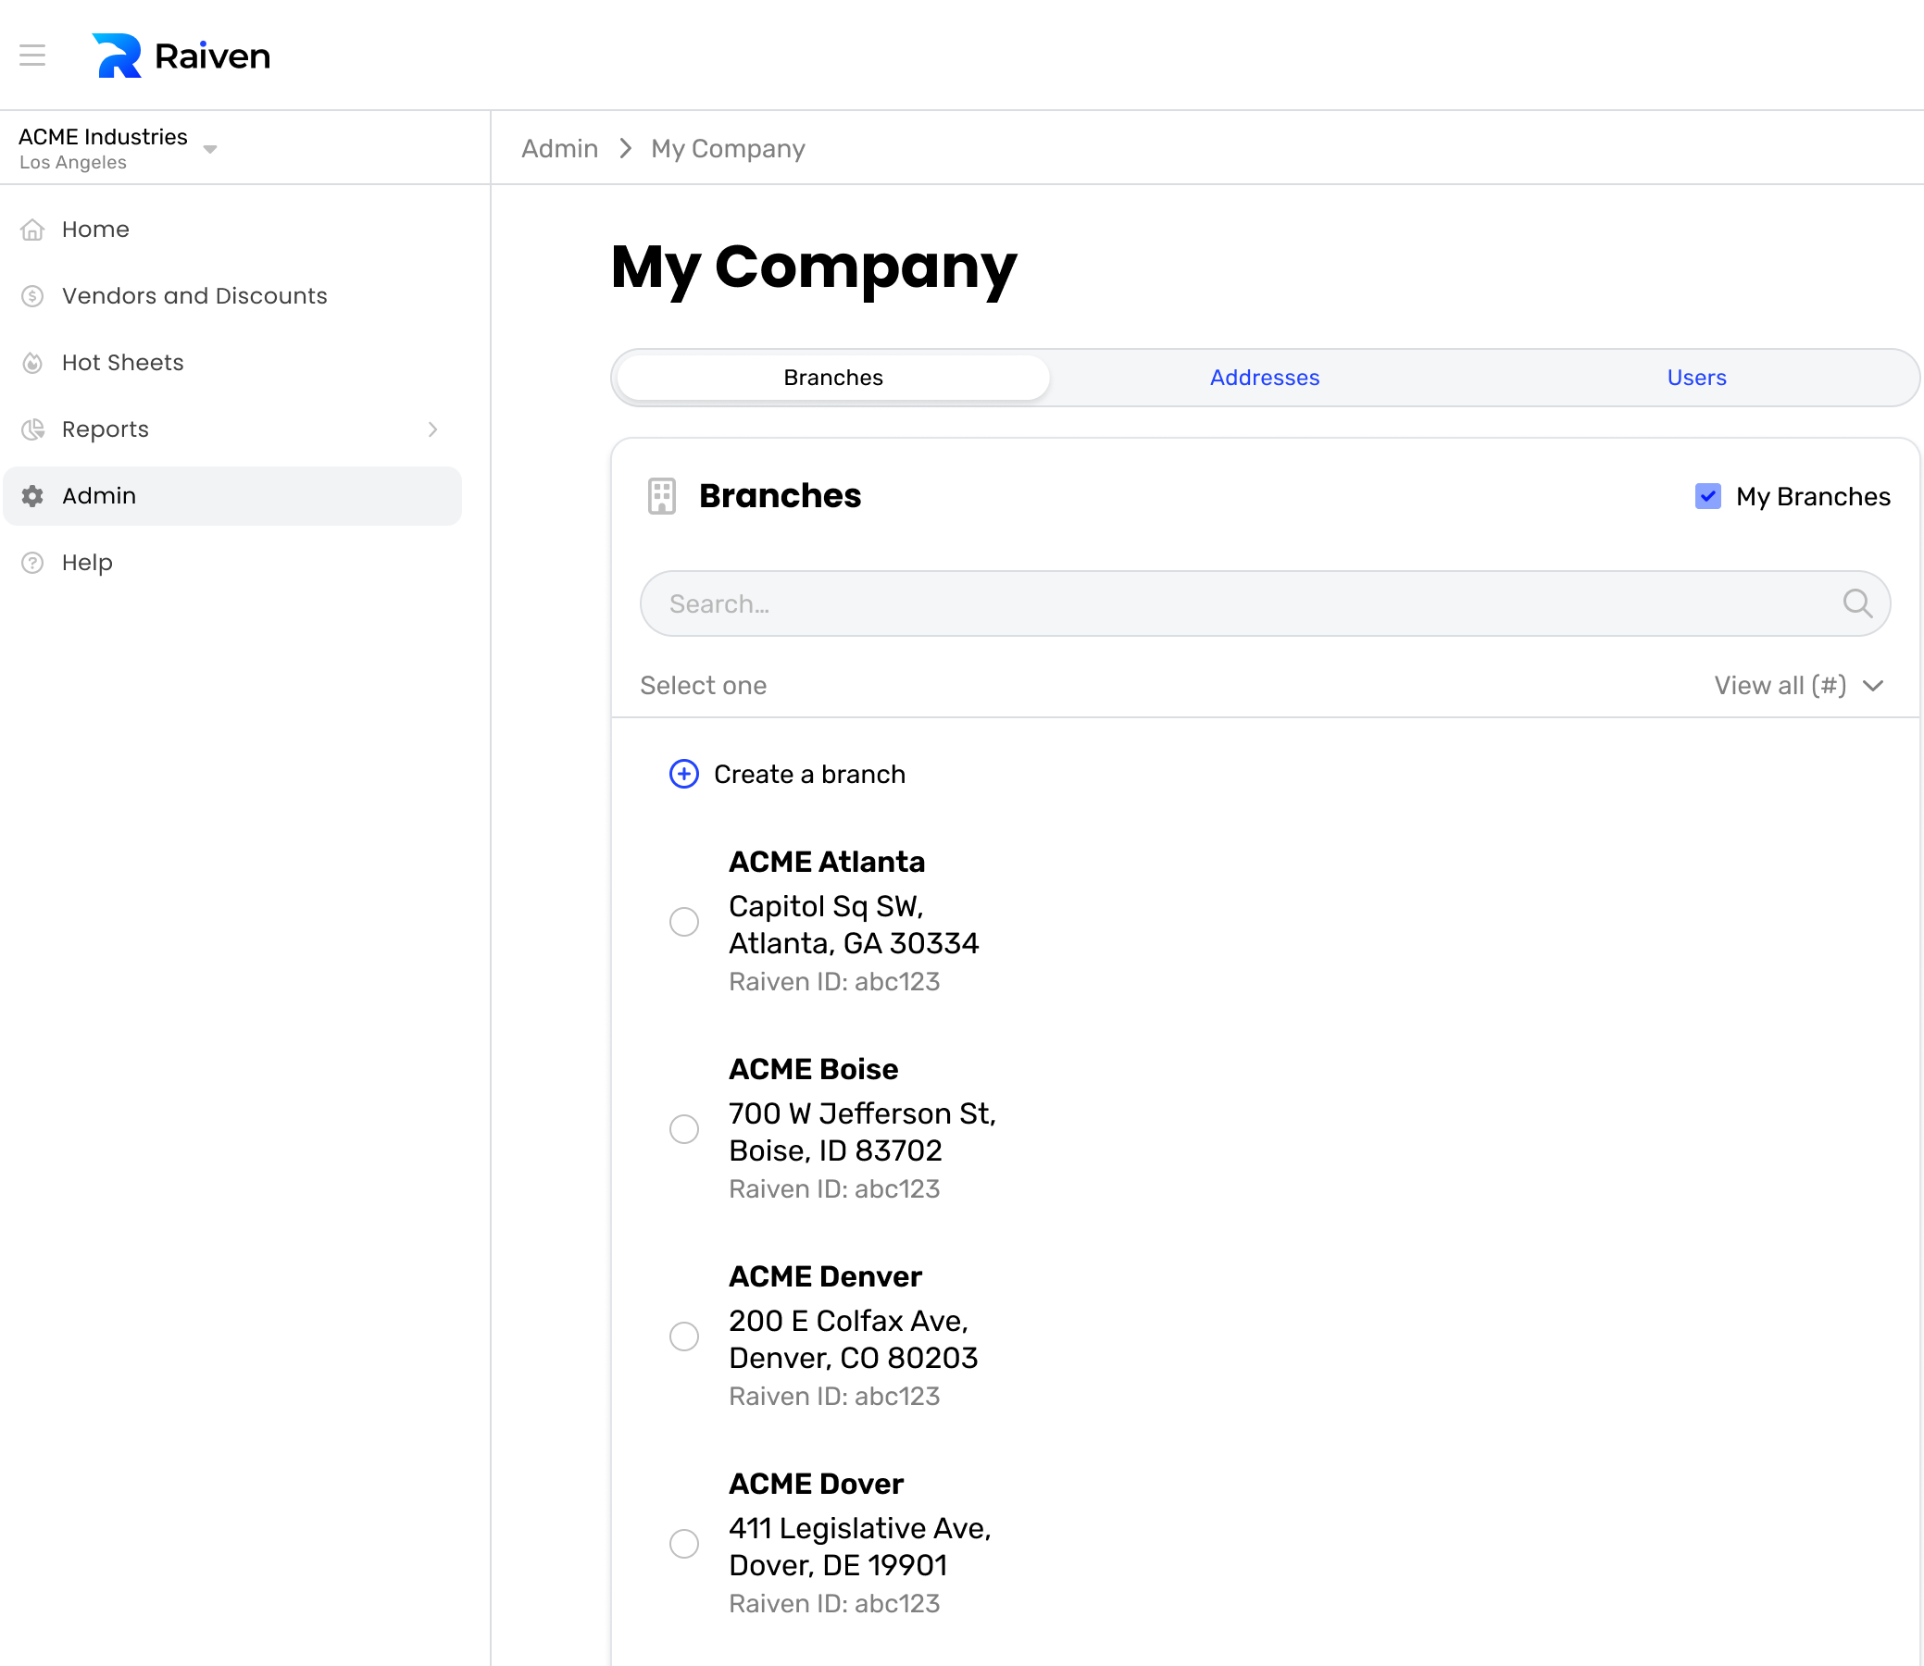Click the plus icon for Create a branch
This screenshot has width=1924, height=1666.
click(x=684, y=775)
